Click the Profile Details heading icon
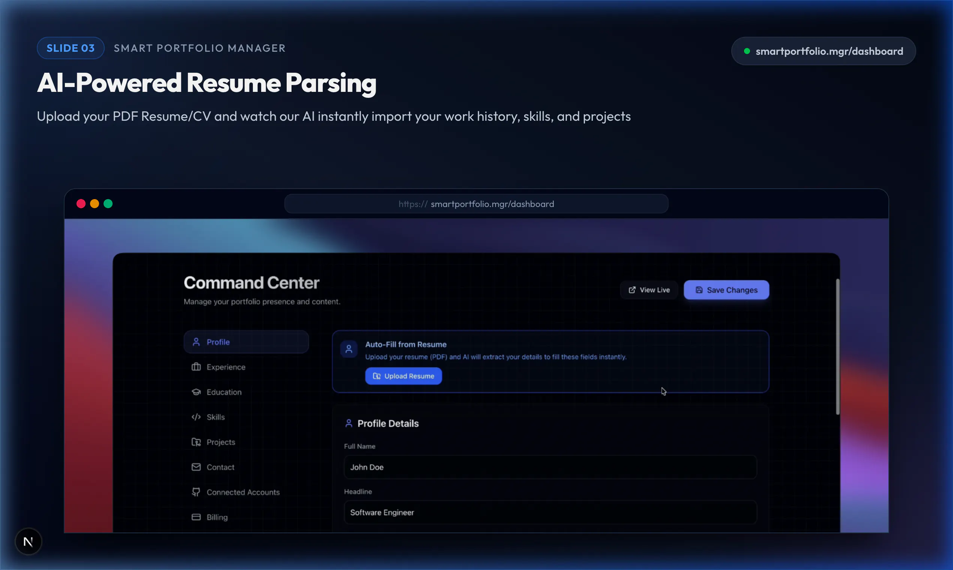953x570 pixels. click(x=349, y=423)
